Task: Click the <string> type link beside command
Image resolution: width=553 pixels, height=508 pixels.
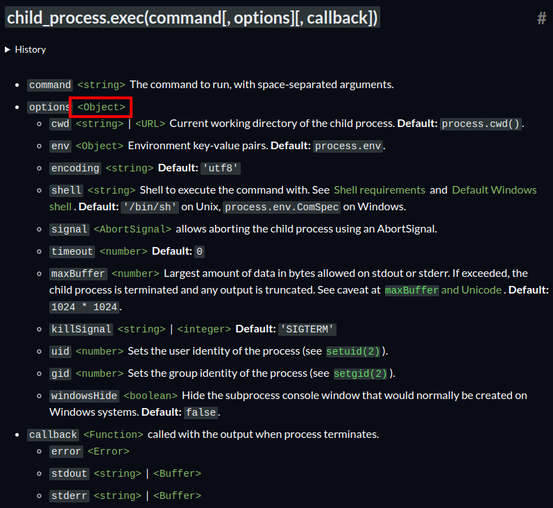Action: click(101, 85)
